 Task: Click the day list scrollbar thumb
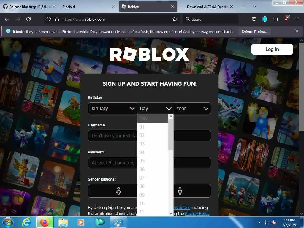point(171,134)
